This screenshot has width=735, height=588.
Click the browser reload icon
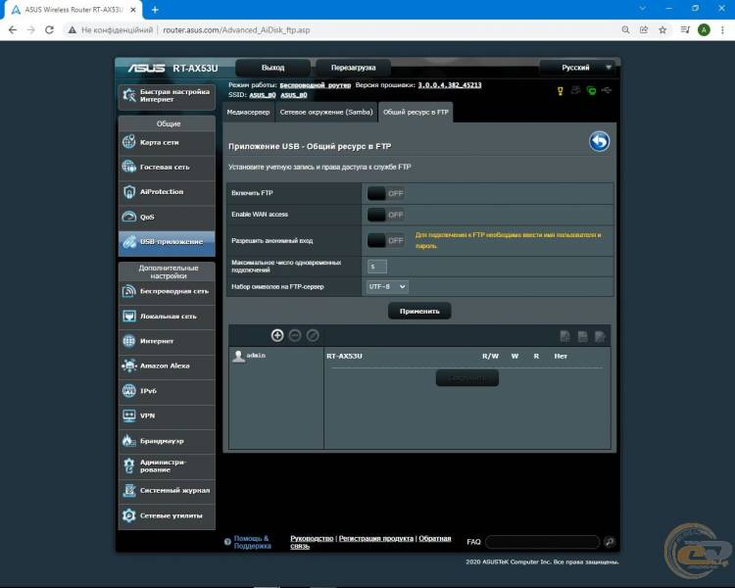49,30
